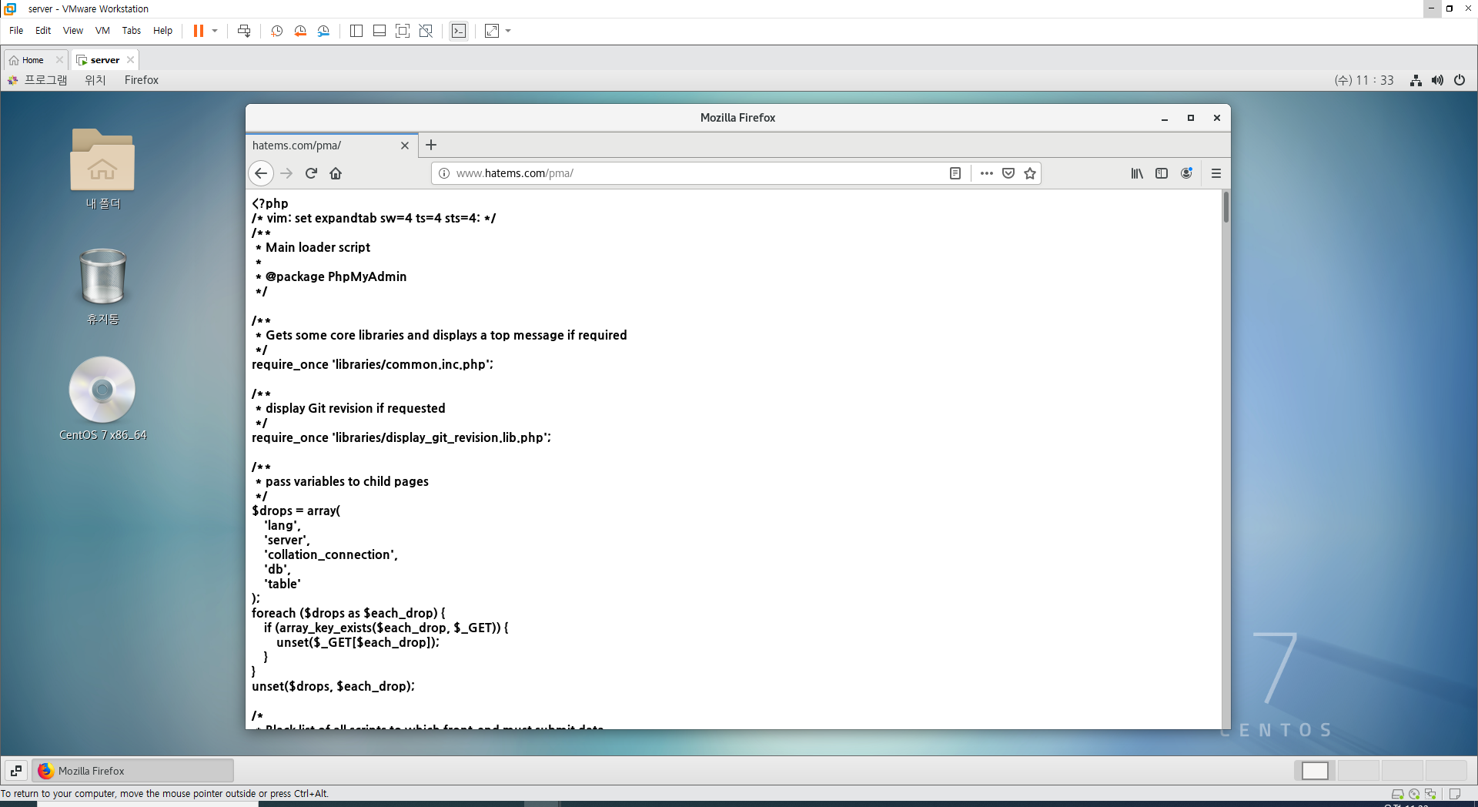Click the stretch guest display icon

tap(492, 31)
